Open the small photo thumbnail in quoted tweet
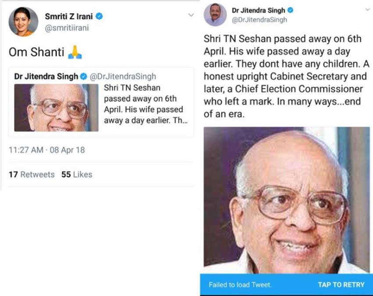This screenshot has height=296, width=373. click(56, 107)
